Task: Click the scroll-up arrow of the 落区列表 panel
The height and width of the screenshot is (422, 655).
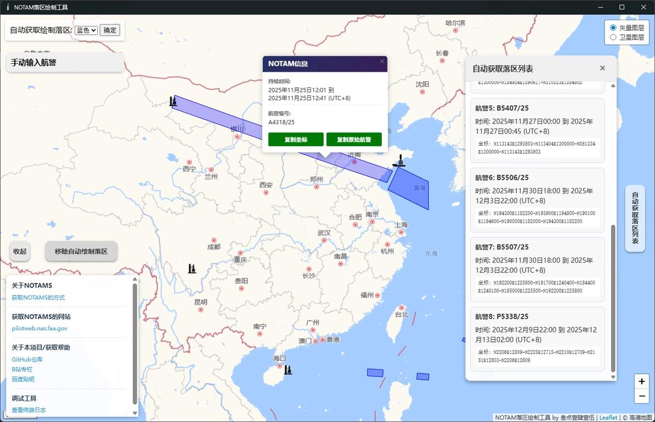Action: click(613, 86)
